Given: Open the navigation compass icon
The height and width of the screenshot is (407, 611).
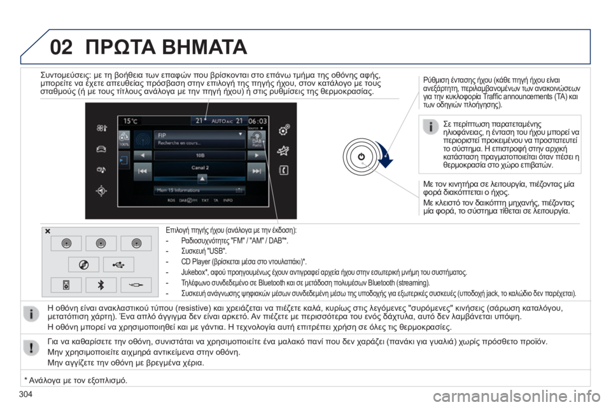Looking at the screenshot, I should tap(101, 190).
